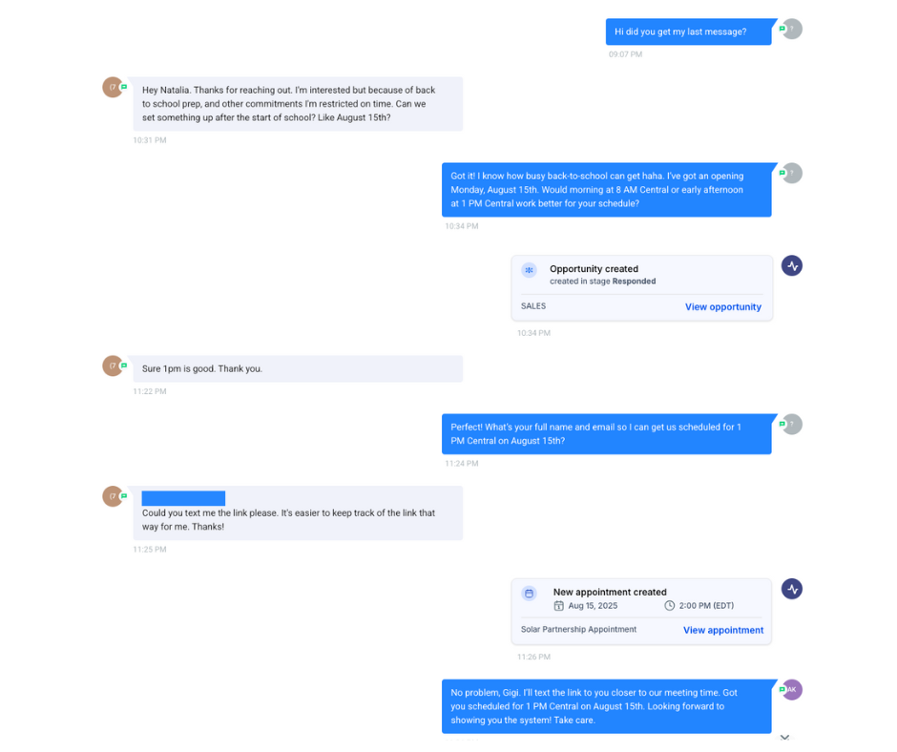This screenshot has width=897, height=752.
Task: Click the sender avatar beside the "Perfect!" message
Action: pos(792,424)
